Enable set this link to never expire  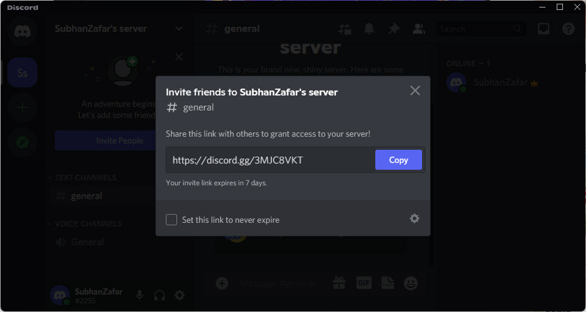pos(171,220)
